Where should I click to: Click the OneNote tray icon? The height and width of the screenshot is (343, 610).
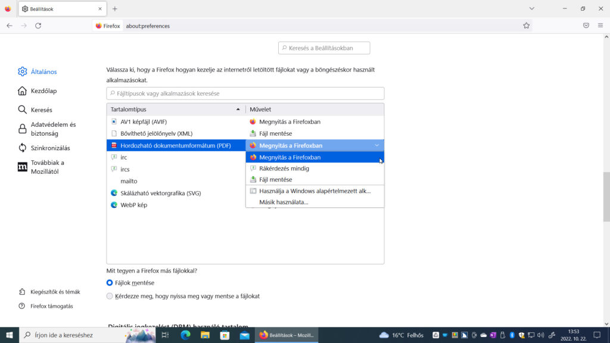pyautogui.click(x=493, y=335)
